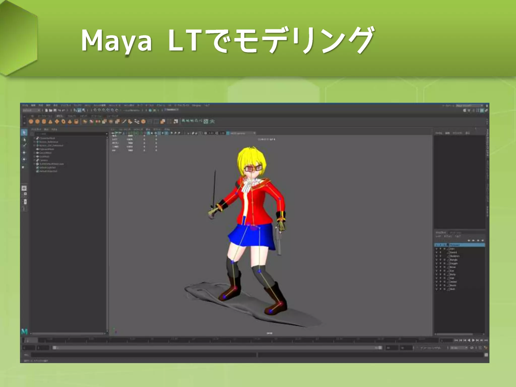This screenshot has height=387, width=516.
Task: Open the 編集 (Edit) menu
Action: pos(33,105)
